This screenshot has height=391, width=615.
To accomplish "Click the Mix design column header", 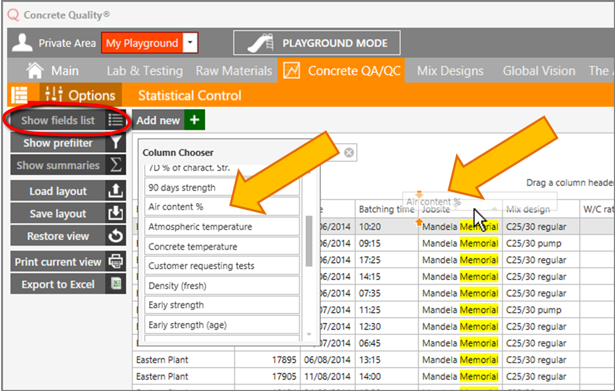I will pos(541,209).
